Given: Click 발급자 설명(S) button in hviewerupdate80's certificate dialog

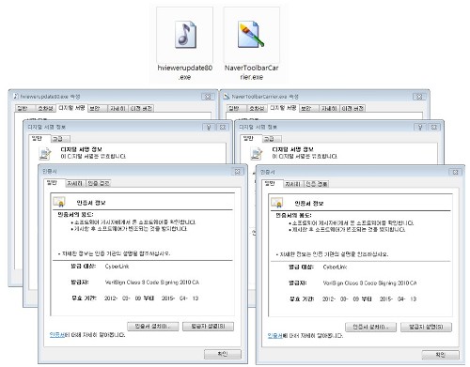Looking at the screenshot, I should [x=208, y=327].
